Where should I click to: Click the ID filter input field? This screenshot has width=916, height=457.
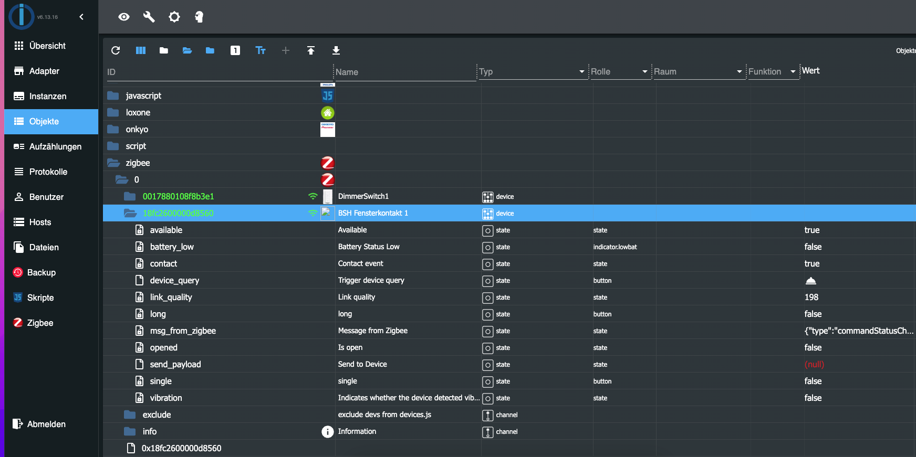click(218, 72)
